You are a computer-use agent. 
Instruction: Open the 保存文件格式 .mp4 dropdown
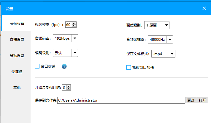tap(163, 54)
